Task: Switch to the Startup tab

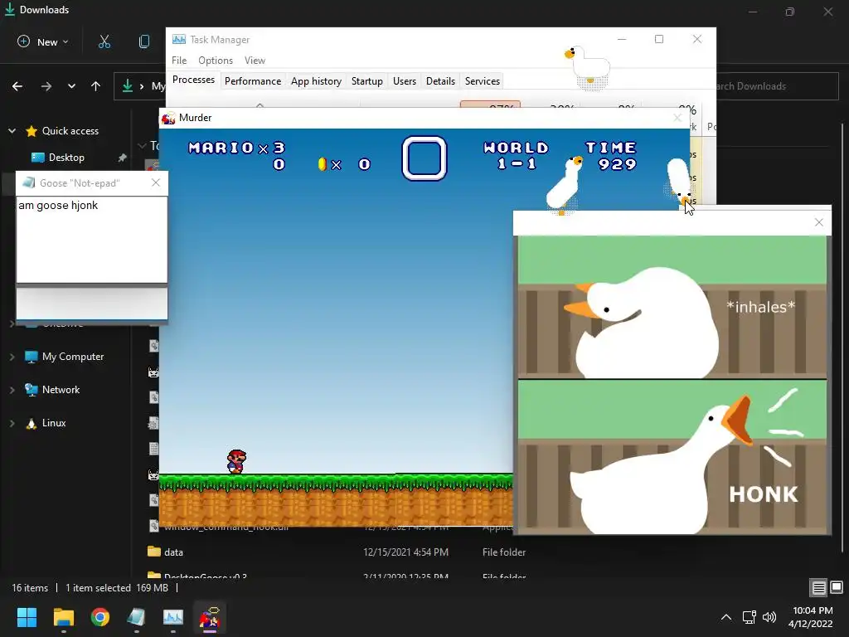Action: [367, 81]
